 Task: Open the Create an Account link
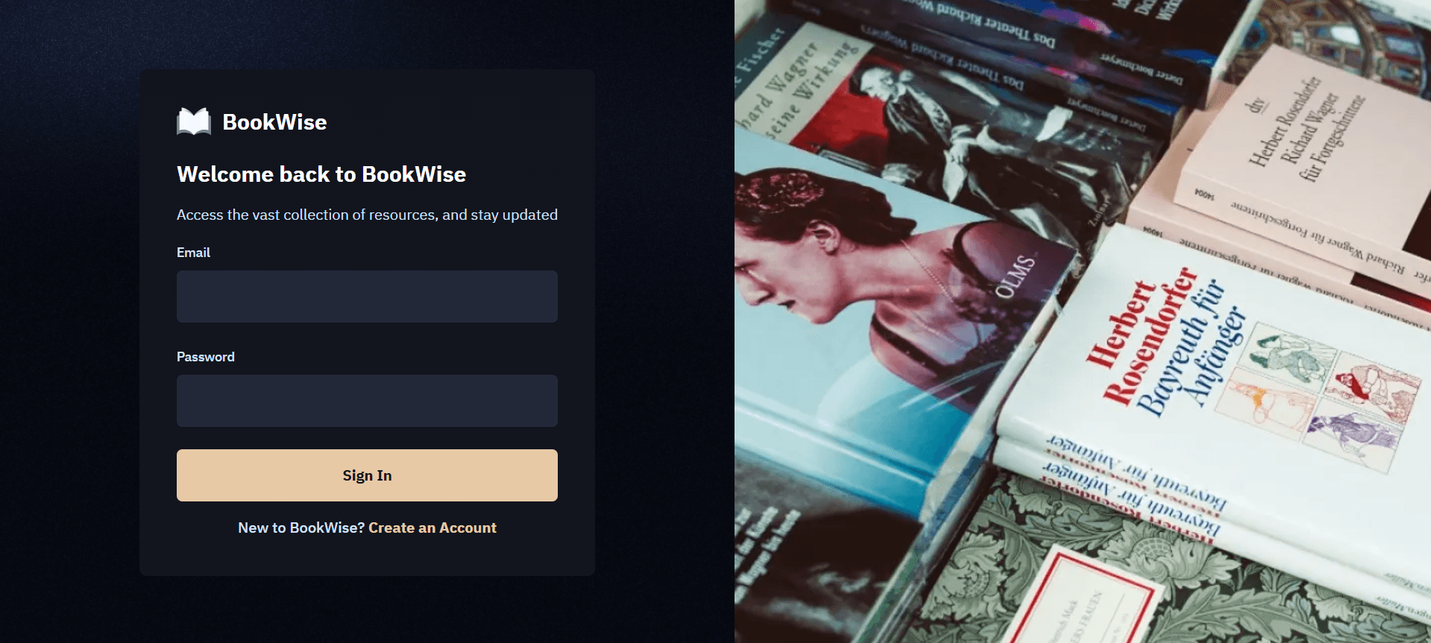pos(433,528)
